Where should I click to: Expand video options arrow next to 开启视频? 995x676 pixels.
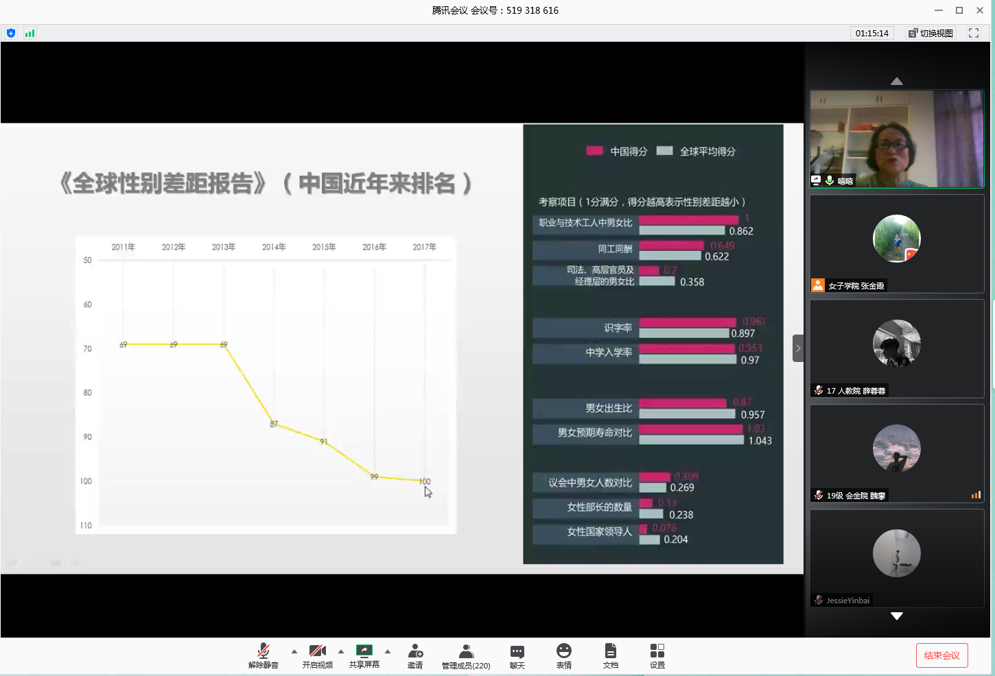(x=341, y=651)
